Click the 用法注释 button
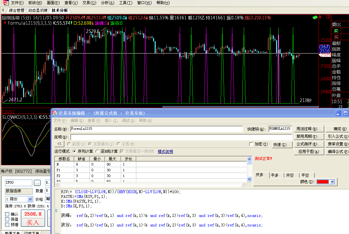Screen dimensions: 349x234 (x=308, y=129)
